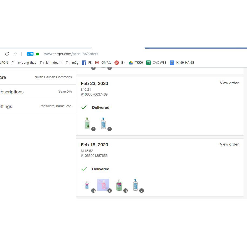Click the pink sanitizer holder thumbnail
This screenshot has height=247, width=247.
tap(103, 185)
